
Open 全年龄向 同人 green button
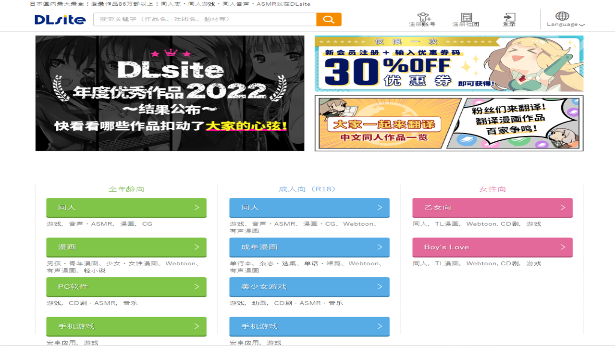coord(126,208)
